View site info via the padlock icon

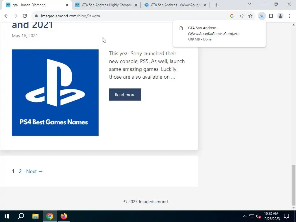36,16
